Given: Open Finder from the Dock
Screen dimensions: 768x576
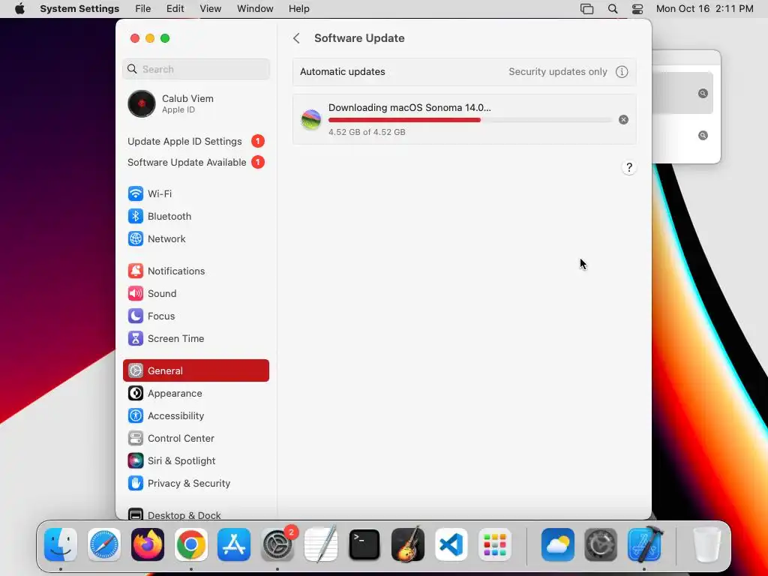Looking at the screenshot, I should click(61, 544).
